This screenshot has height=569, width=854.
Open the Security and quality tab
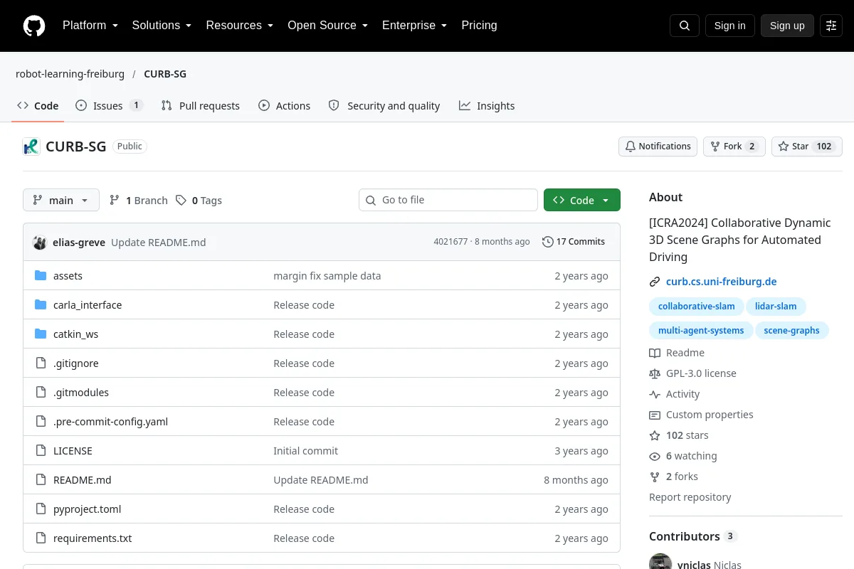[384, 106]
